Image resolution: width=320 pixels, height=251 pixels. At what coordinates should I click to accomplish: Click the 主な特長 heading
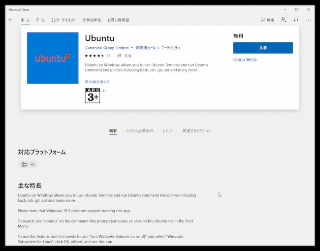30,186
